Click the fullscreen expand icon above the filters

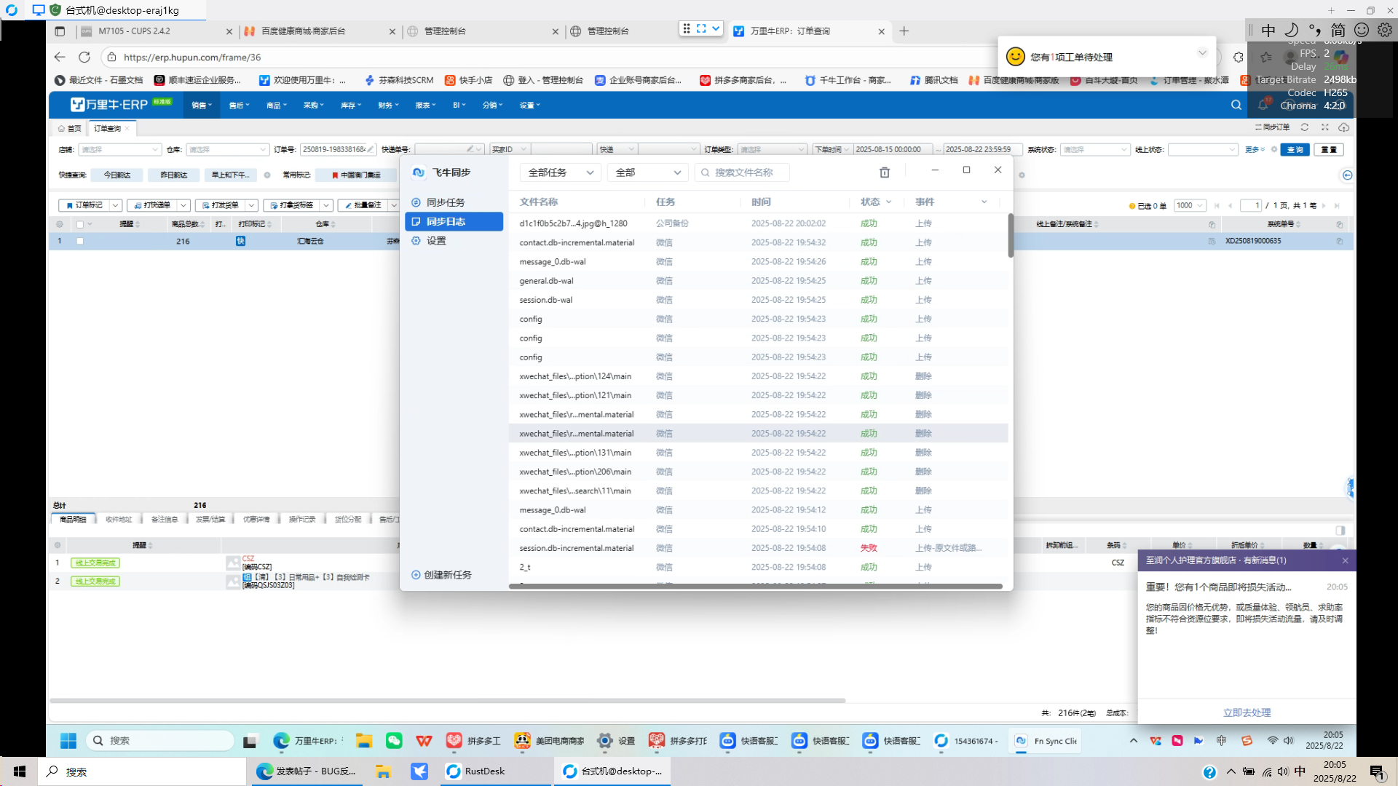[1325, 127]
